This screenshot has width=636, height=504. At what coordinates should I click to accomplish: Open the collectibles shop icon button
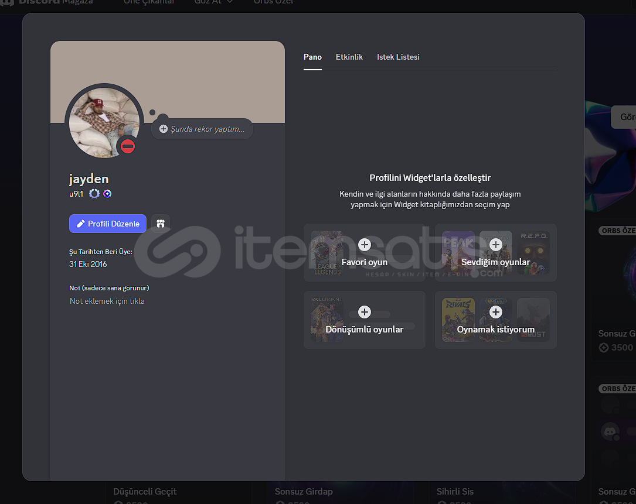161,224
